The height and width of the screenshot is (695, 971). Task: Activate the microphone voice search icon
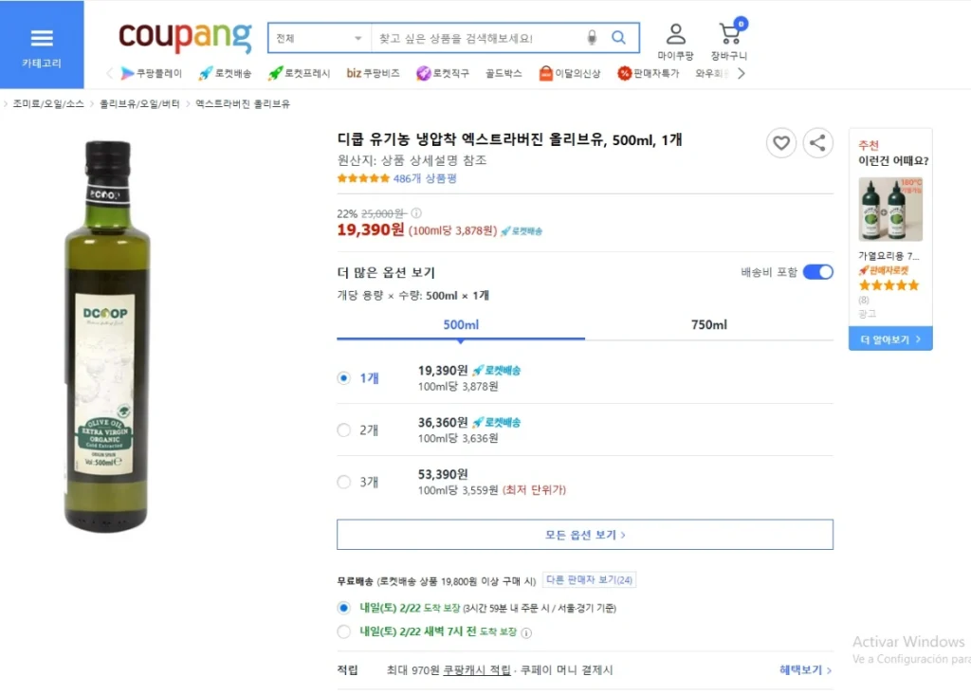592,38
